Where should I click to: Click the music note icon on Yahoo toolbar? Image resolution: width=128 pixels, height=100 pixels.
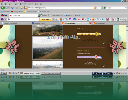click(x=107, y=19)
